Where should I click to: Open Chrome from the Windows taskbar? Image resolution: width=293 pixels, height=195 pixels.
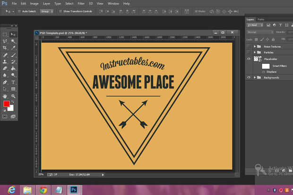[x=43, y=190]
